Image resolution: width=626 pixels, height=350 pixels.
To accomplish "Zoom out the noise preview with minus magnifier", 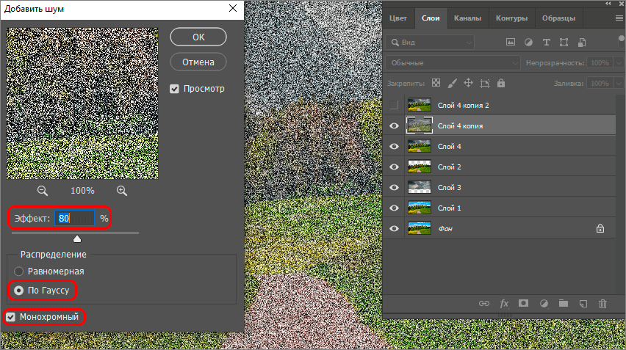I will [x=43, y=191].
